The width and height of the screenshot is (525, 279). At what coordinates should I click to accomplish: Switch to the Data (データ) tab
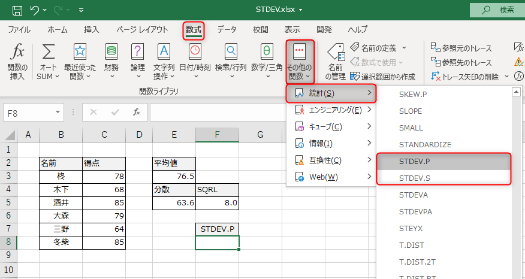pyautogui.click(x=227, y=29)
